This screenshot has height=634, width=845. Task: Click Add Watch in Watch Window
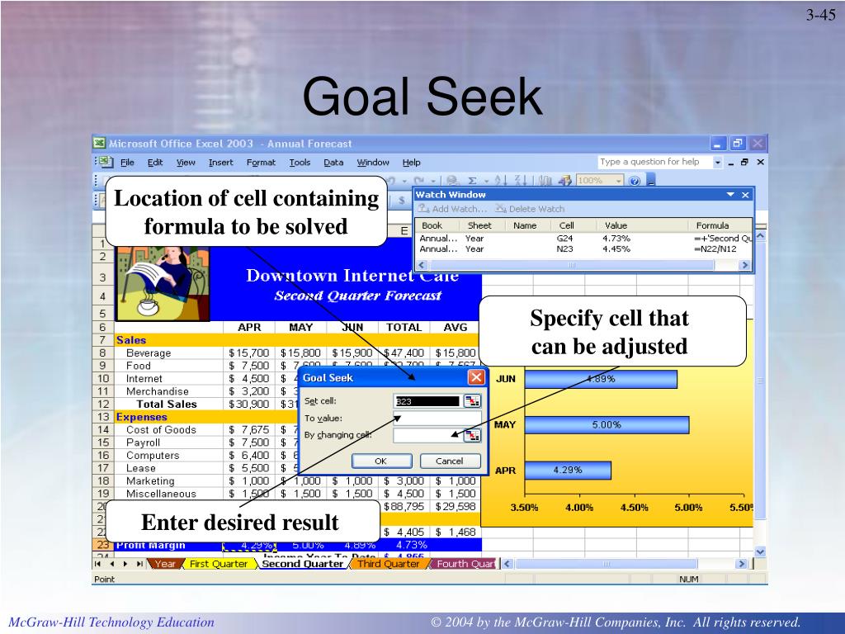point(453,209)
